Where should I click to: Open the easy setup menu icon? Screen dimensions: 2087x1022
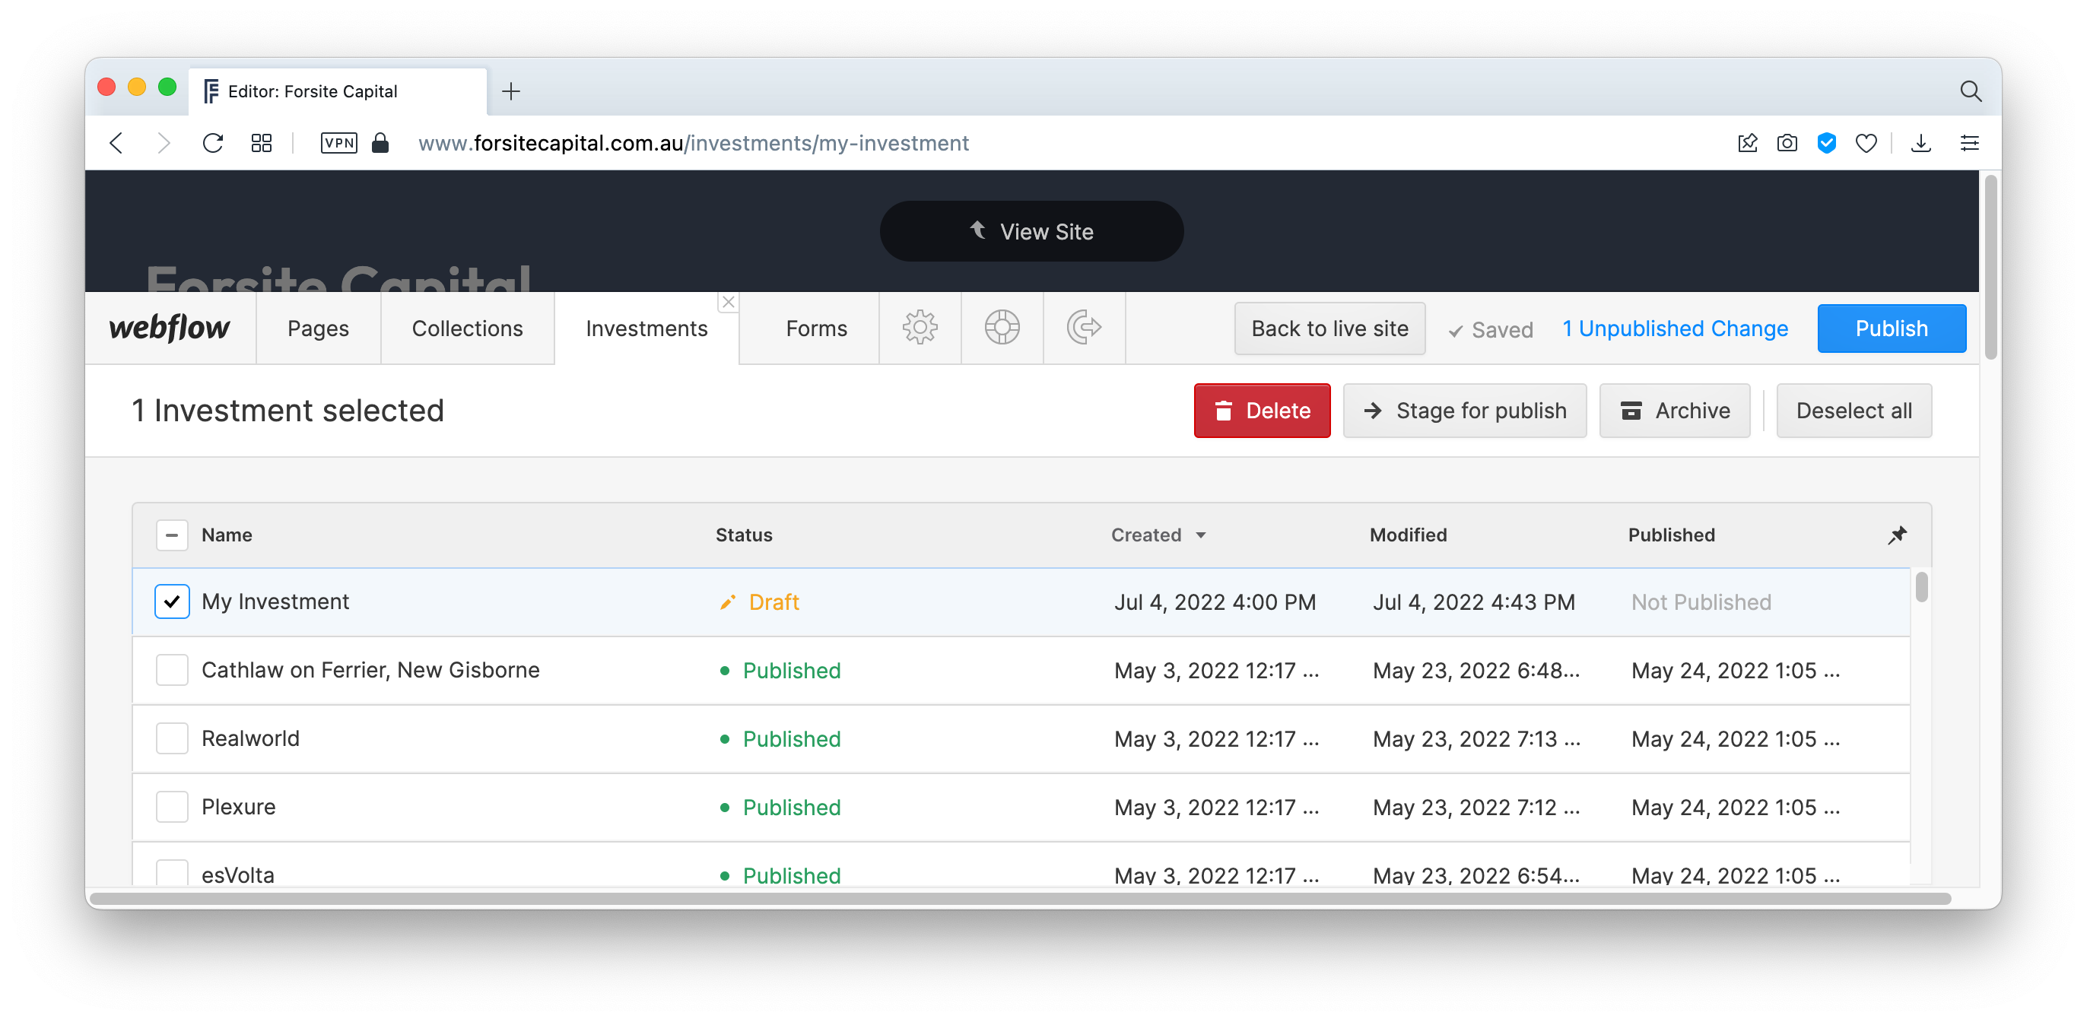point(1968,144)
